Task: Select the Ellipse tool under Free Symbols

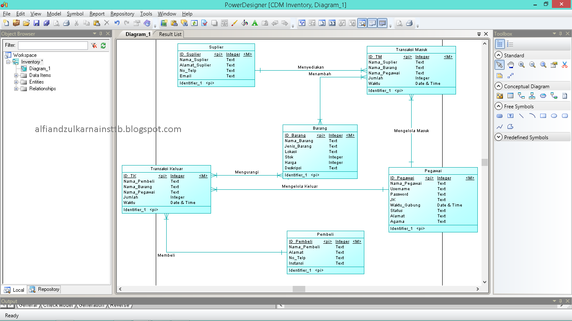Action: click(x=554, y=116)
